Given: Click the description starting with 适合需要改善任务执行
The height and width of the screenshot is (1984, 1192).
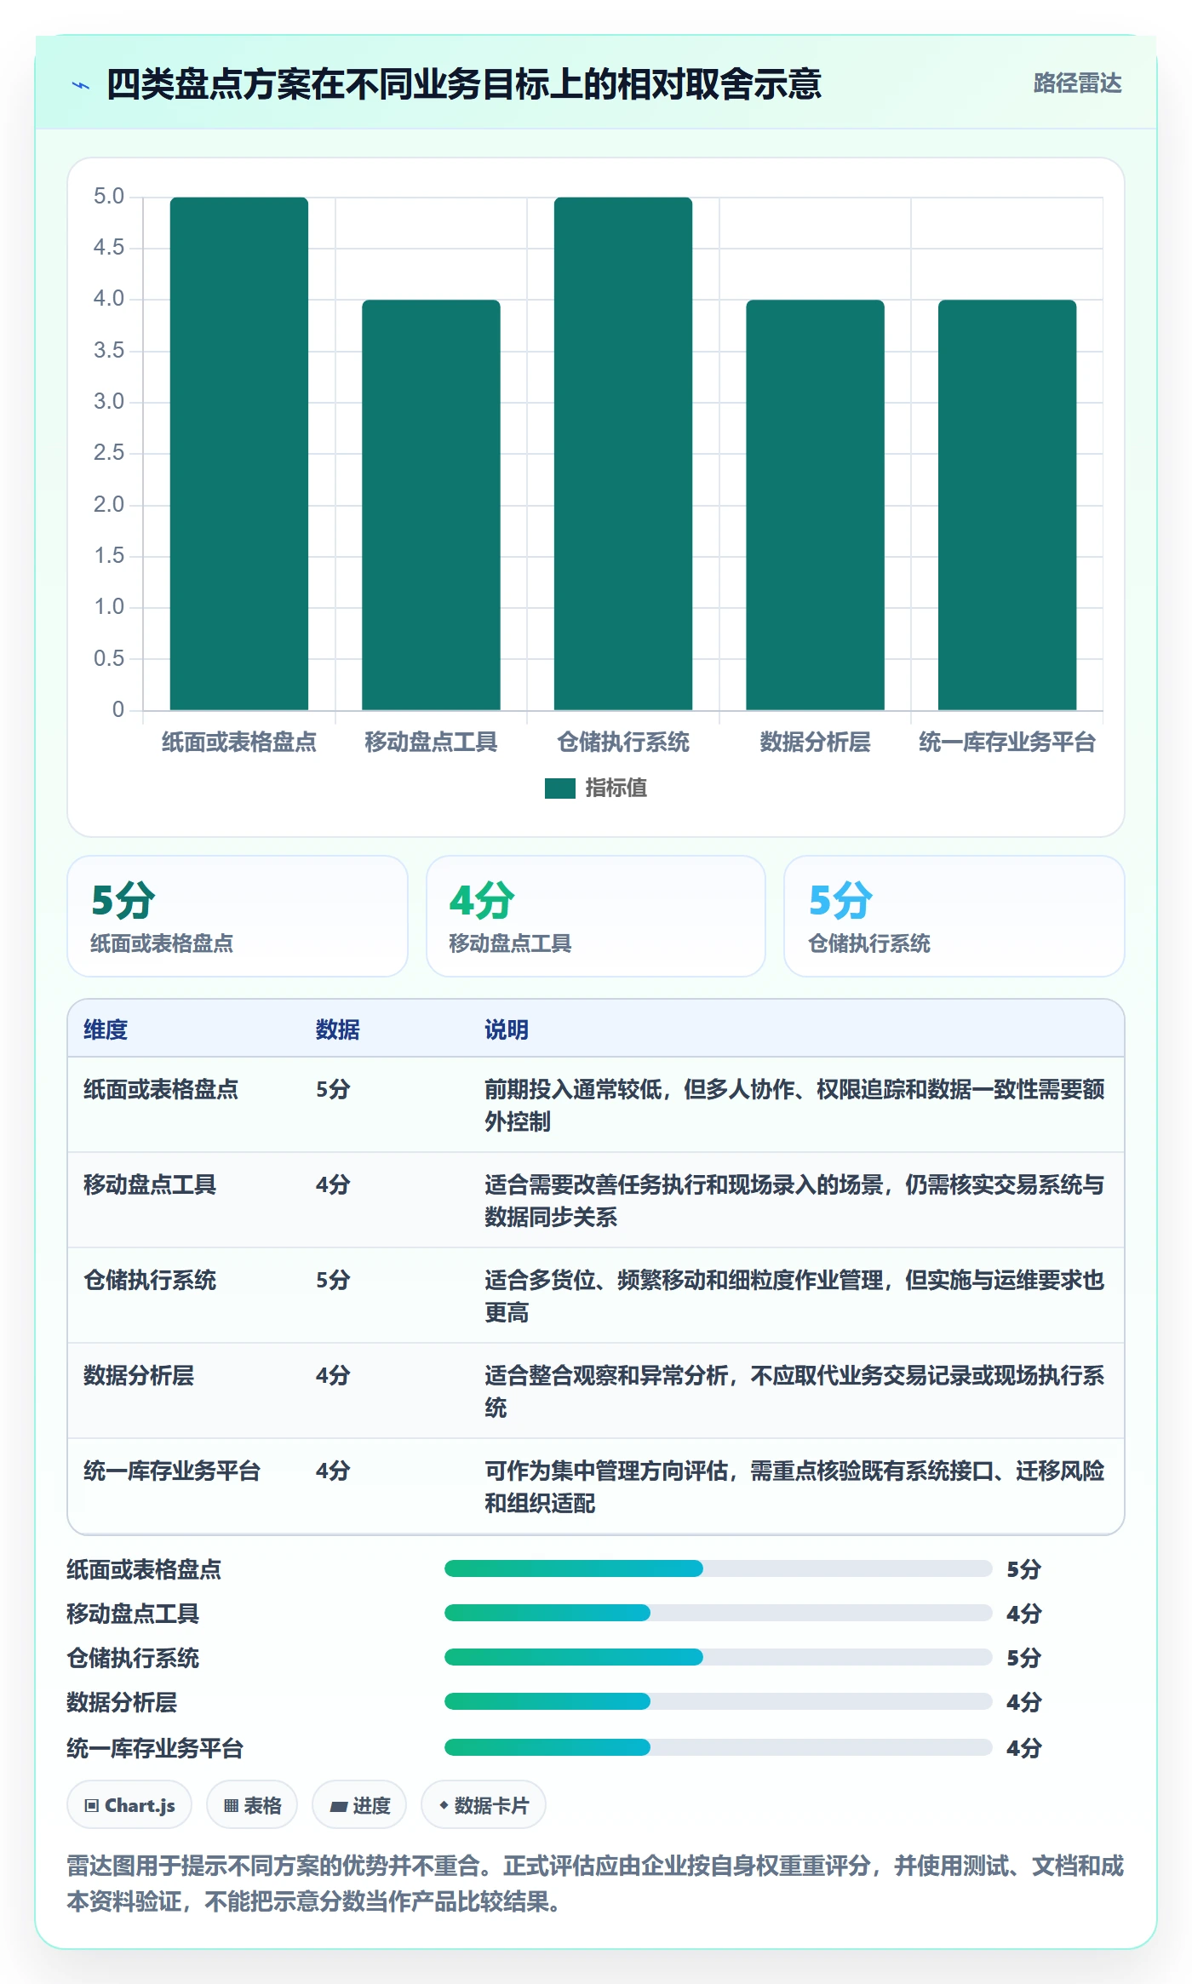Looking at the screenshot, I should point(794,1201).
